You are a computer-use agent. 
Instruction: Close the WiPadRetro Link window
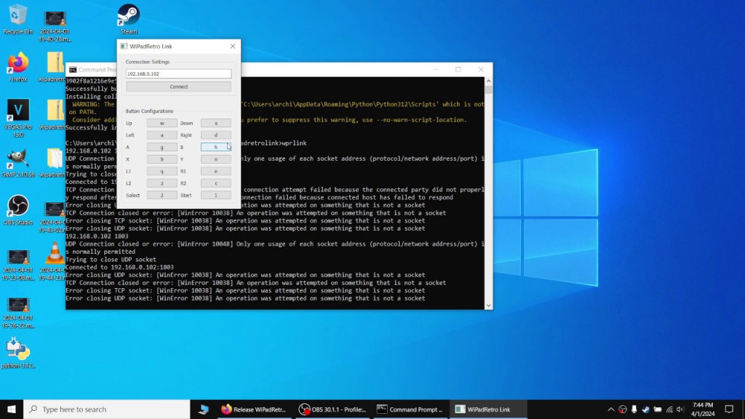233,47
